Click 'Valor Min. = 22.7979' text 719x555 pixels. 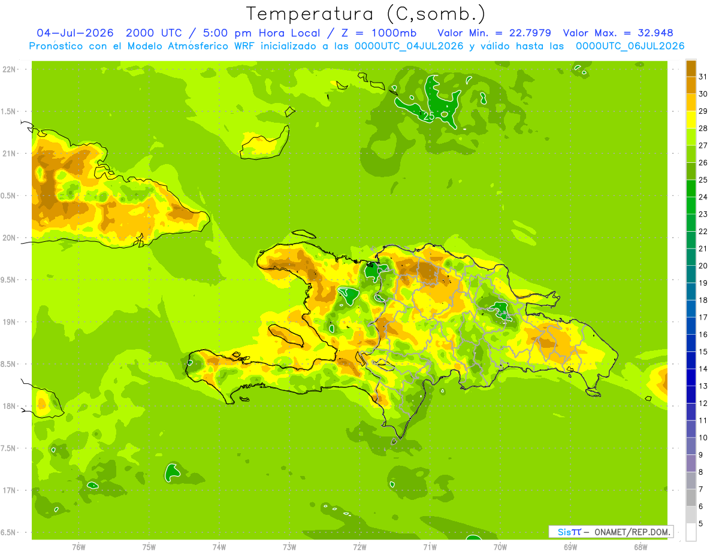pos(494,33)
